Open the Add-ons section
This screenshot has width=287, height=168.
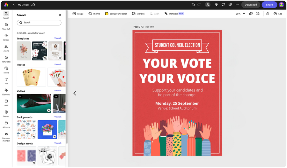click(x=6, y=125)
